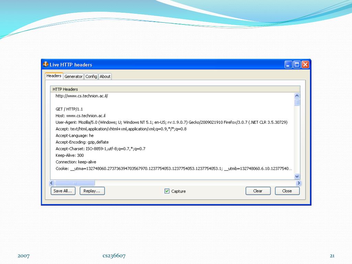Maximize the Live HTTP headers window
Screen dimensions: 352x264
point(297,65)
